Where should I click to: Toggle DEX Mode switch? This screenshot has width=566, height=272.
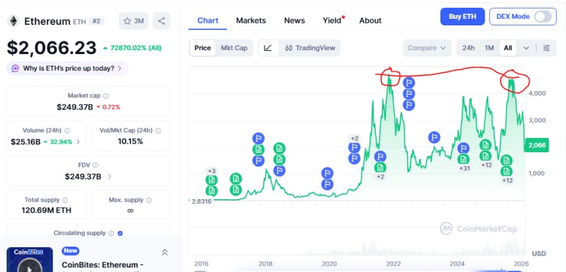click(x=542, y=16)
